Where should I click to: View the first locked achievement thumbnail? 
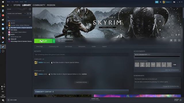click(x=137, y=65)
